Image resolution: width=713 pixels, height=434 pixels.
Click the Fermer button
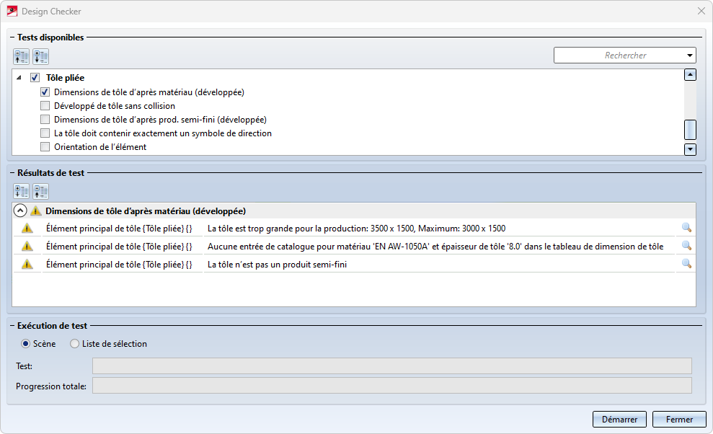(x=679, y=420)
